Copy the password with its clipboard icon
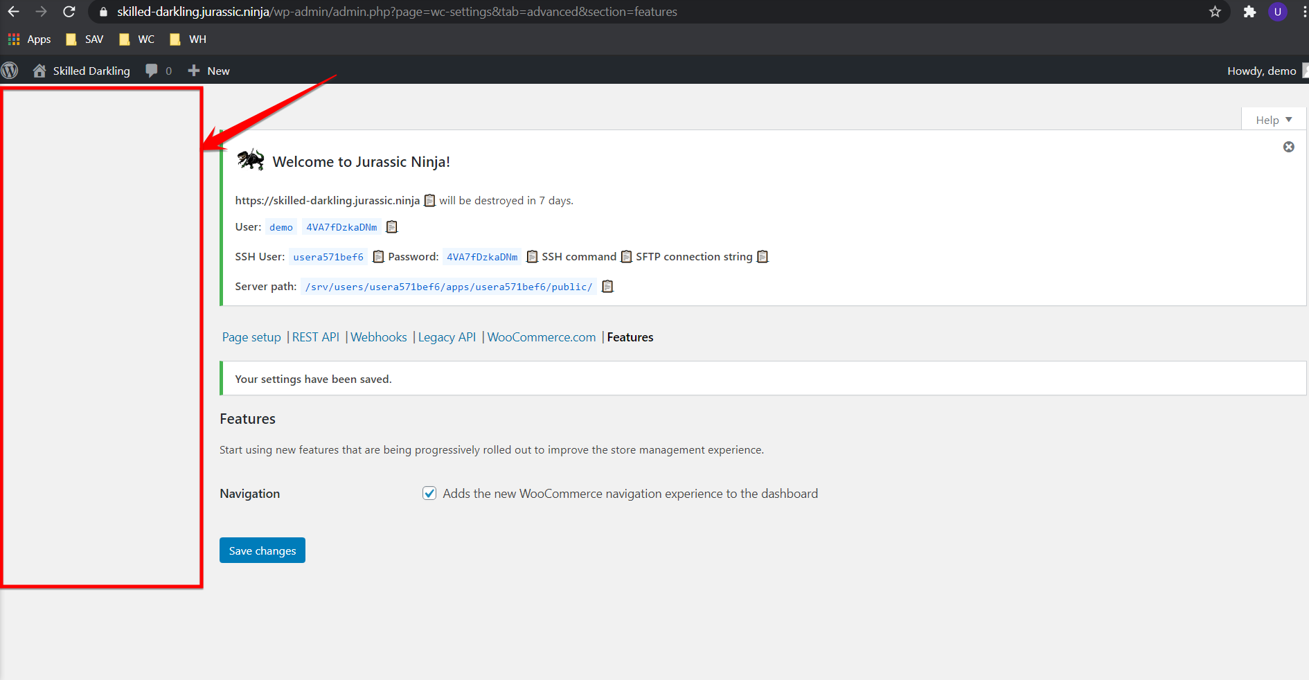The height and width of the screenshot is (680, 1309). point(532,256)
